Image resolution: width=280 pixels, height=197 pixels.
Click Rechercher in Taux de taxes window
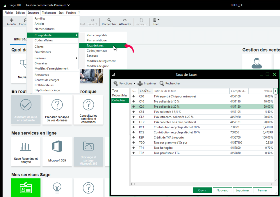pyautogui.click(x=170, y=84)
